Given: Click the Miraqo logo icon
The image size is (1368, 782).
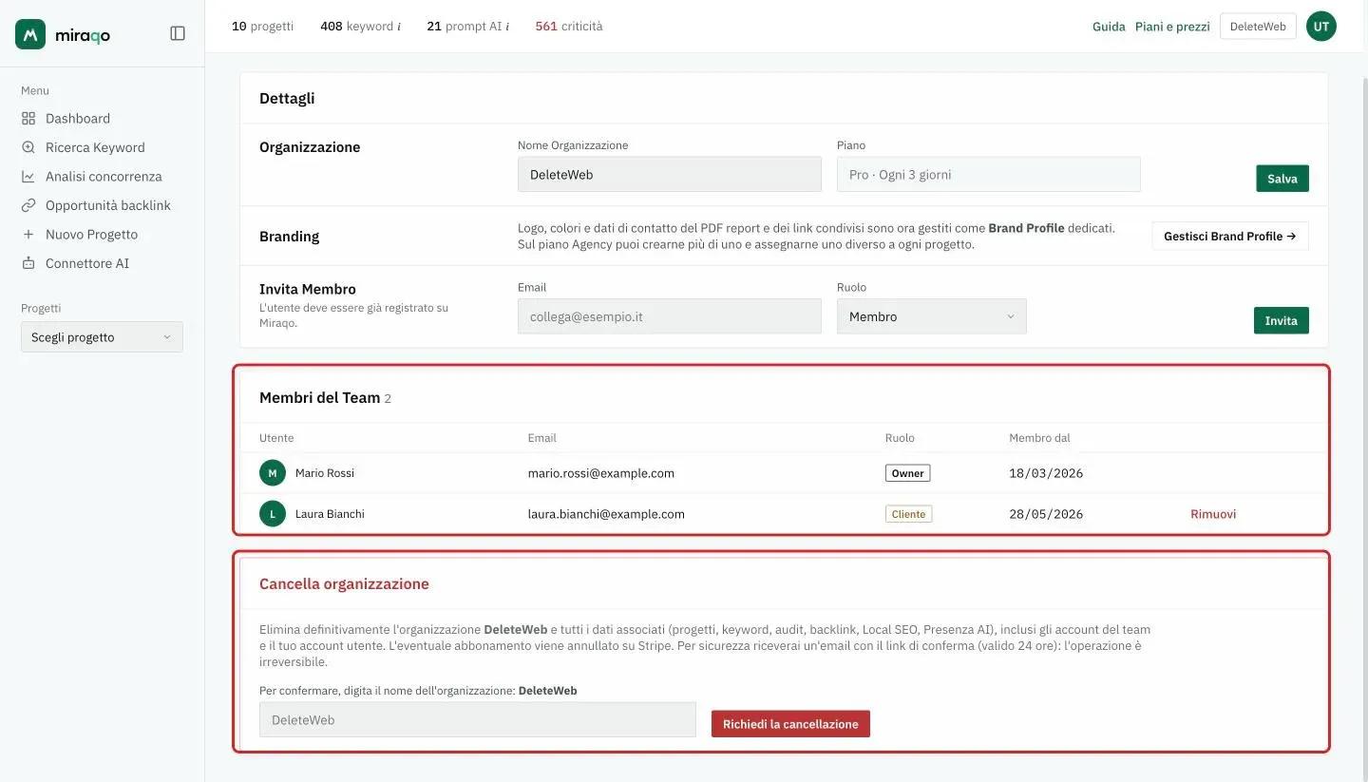Looking at the screenshot, I should (x=30, y=34).
